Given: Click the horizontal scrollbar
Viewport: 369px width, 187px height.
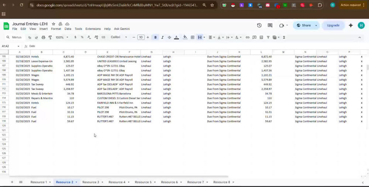Looking at the screenshot, I should 118,176.
